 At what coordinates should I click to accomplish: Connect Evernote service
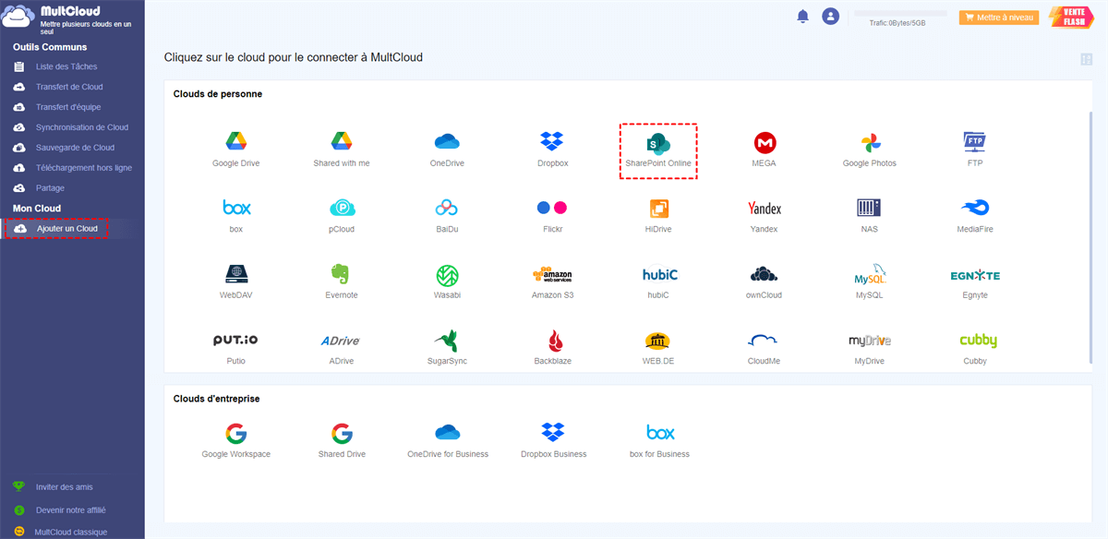click(342, 283)
